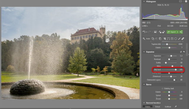Click the redo arrow icon
The image size is (189, 109).
(x=150, y=32)
